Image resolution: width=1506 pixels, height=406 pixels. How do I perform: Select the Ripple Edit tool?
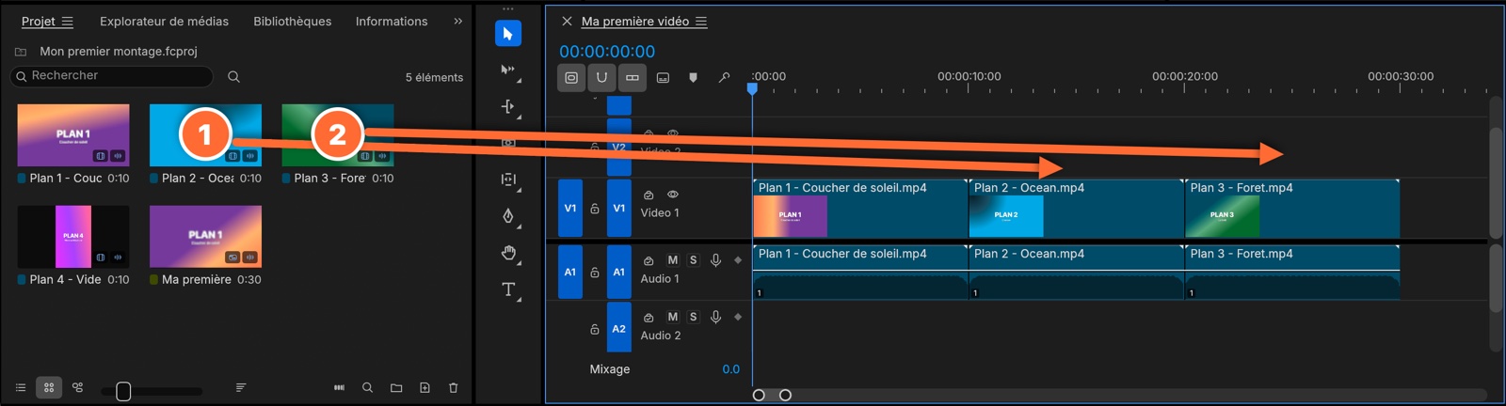coord(508,106)
